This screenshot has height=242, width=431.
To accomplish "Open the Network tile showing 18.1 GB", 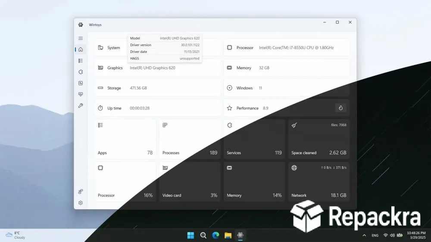I will (x=319, y=182).
